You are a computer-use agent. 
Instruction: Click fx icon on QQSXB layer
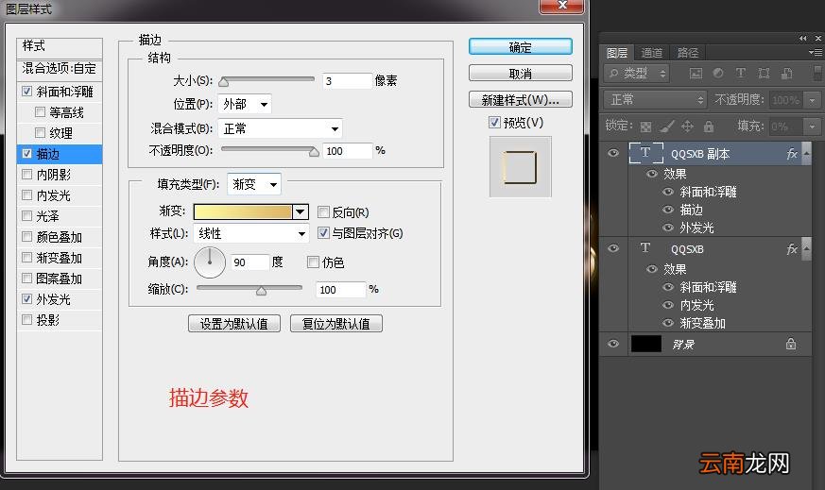pos(791,248)
